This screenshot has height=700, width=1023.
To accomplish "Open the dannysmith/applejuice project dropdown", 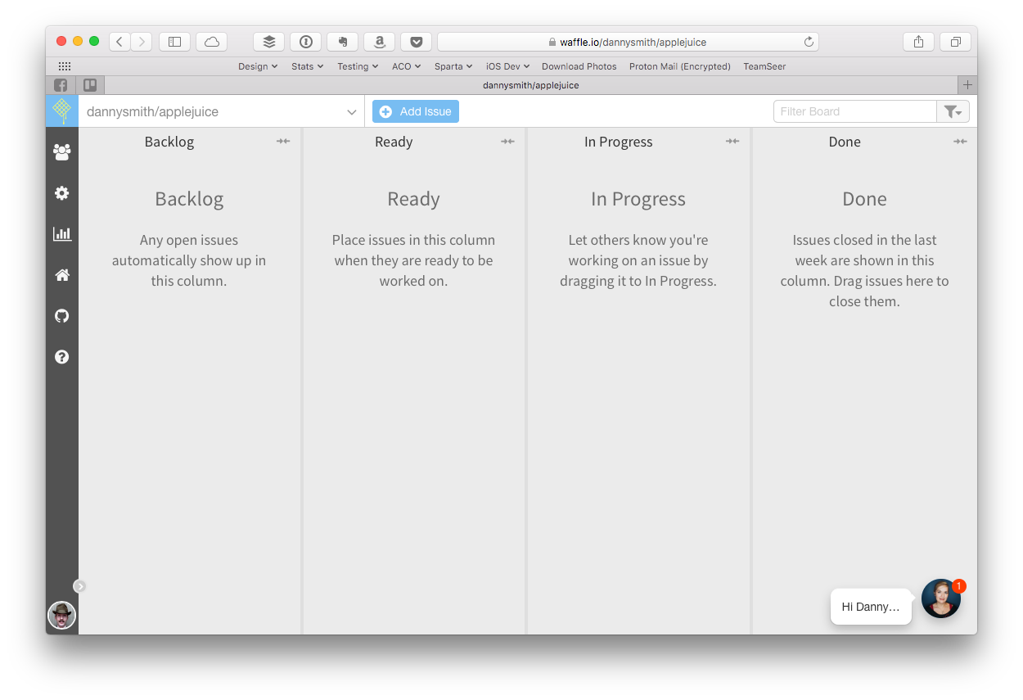I will (222, 111).
